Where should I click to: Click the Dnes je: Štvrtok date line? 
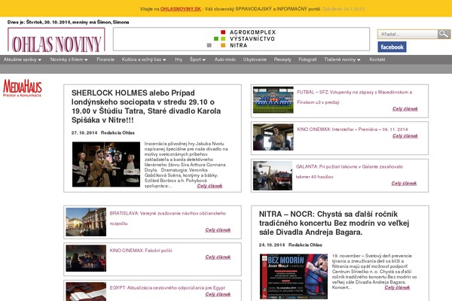[69, 22]
